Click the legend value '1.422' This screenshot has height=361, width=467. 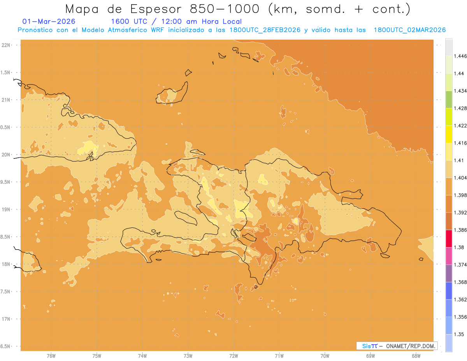point(460,125)
